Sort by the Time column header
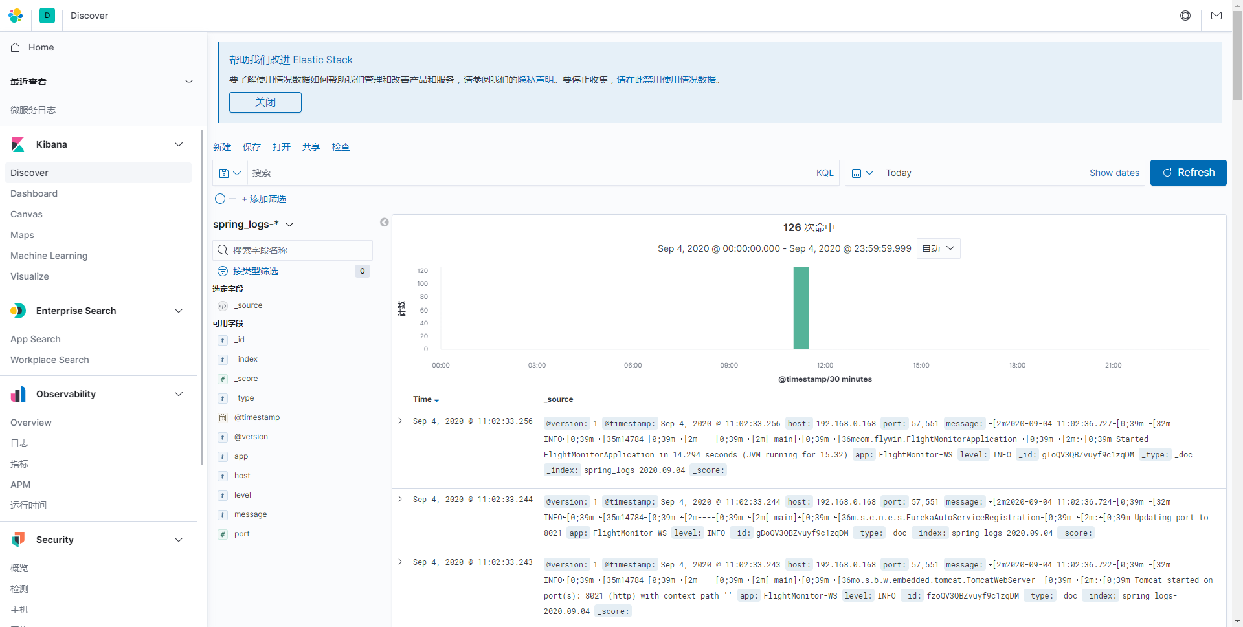 pyautogui.click(x=426, y=399)
